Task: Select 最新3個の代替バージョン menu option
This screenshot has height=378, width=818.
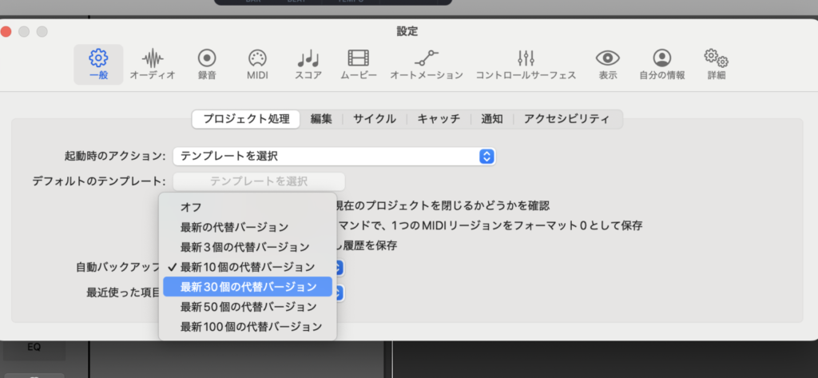Action: tap(248, 247)
